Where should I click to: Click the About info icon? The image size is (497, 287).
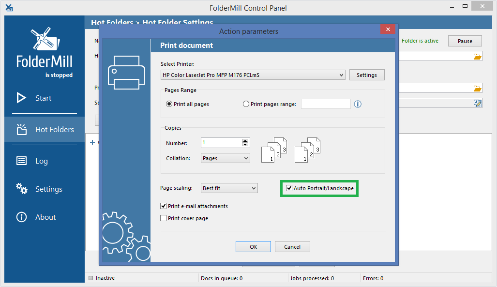[22, 217]
